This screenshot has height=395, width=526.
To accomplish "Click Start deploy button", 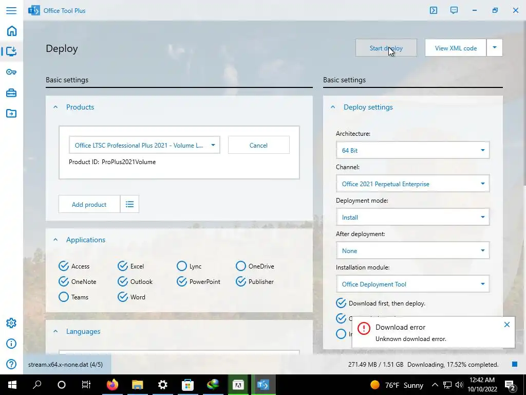I will pos(386,48).
